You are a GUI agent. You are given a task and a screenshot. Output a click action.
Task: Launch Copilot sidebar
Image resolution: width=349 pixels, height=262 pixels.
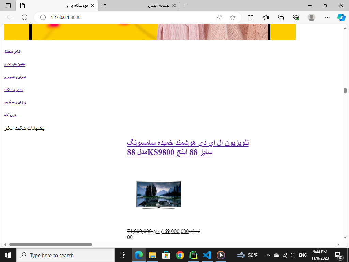(x=342, y=17)
